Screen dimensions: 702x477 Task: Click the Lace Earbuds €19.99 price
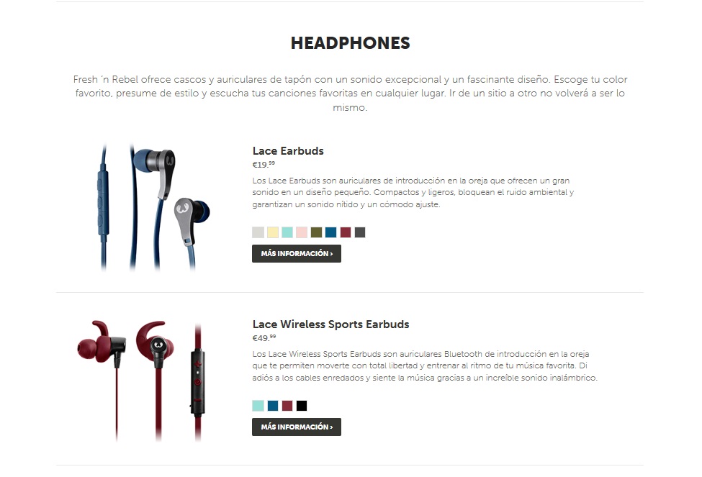pos(264,165)
